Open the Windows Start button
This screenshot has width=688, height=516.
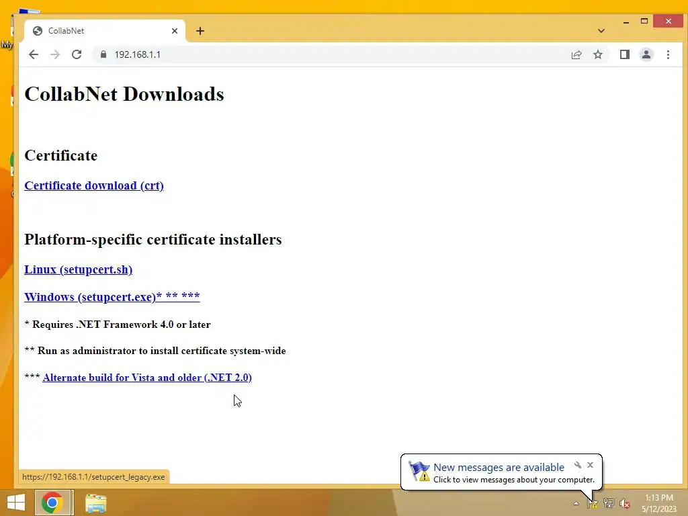pyautogui.click(x=16, y=503)
